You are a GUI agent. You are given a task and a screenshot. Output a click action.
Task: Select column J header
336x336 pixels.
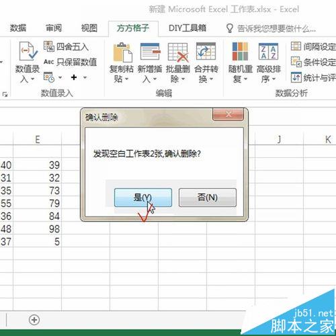coord(279,139)
